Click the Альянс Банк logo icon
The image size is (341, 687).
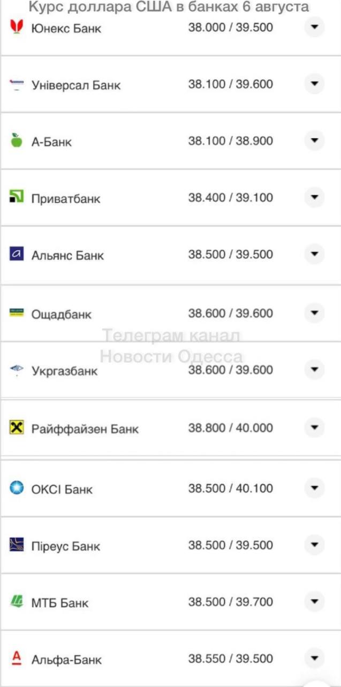(x=17, y=254)
